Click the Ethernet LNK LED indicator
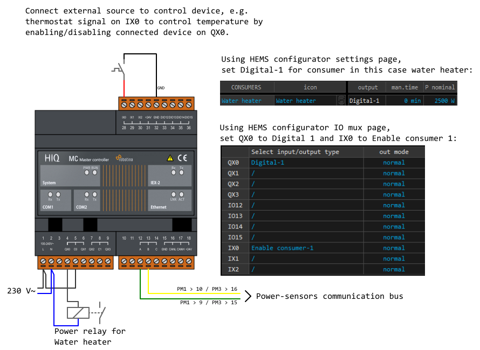This screenshot has height=350, width=480. coord(174,194)
